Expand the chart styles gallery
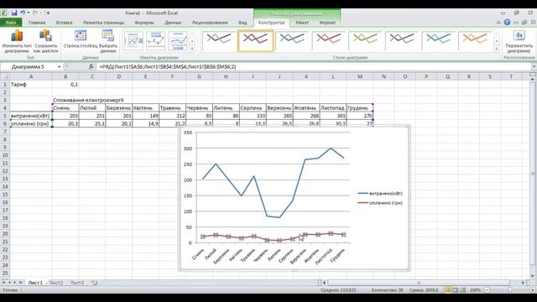This screenshot has height=302, width=537. [x=497, y=49]
